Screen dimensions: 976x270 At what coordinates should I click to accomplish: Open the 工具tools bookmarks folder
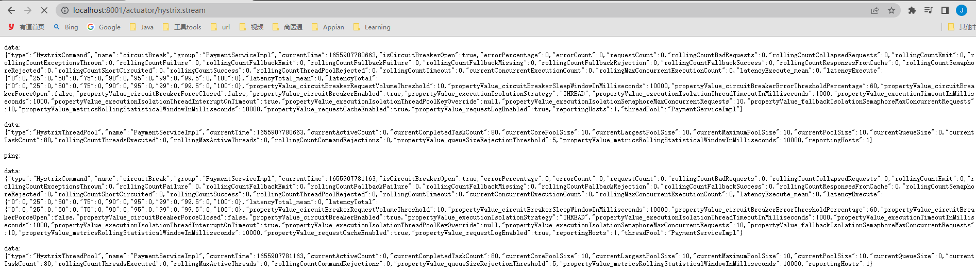pyautogui.click(x=182, y=27)
